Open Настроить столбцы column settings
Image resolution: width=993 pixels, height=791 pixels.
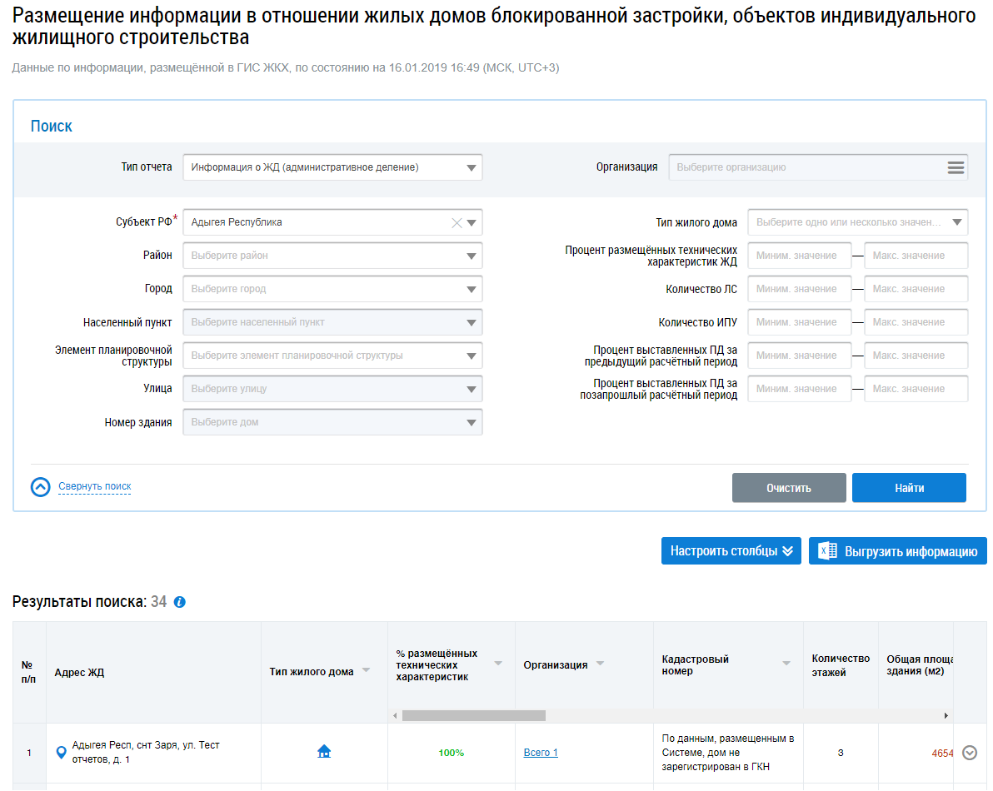pos(731,551)
